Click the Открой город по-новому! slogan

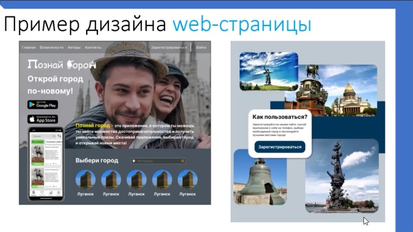coord(55,85)
